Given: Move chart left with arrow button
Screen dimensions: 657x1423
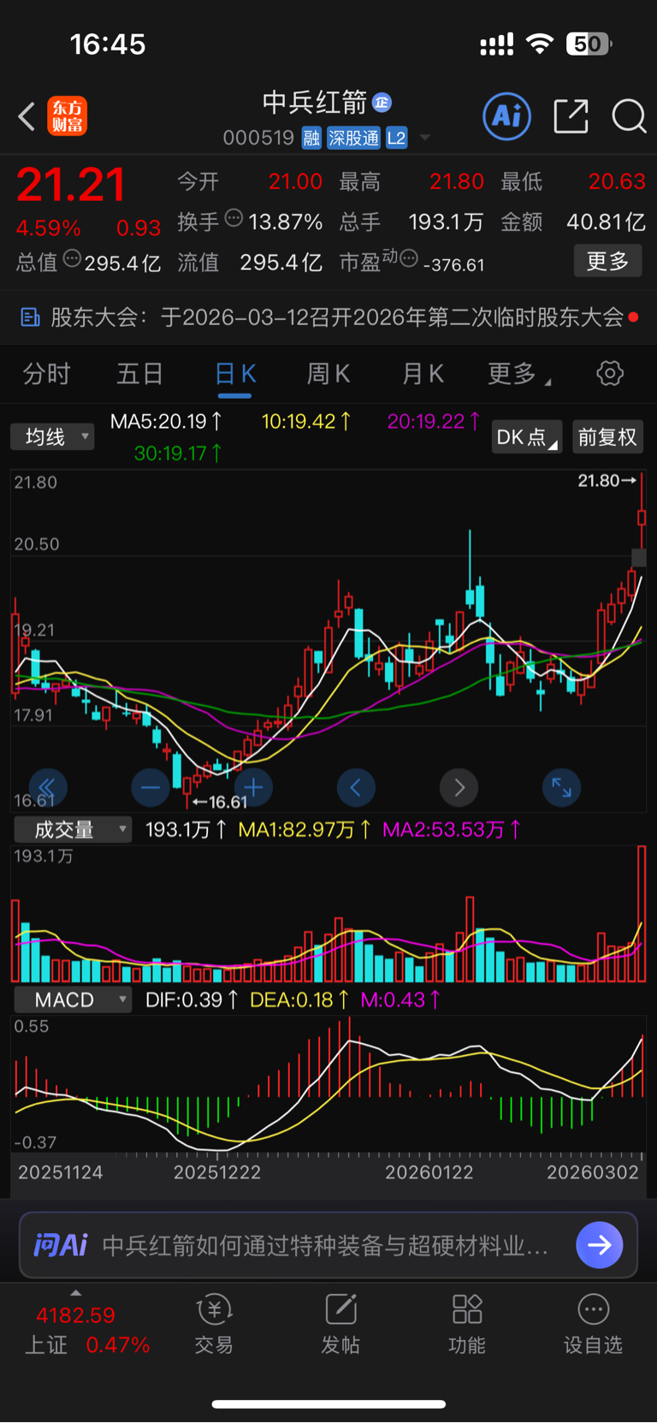Looking at the screenshot, I should tap(356, 787).
